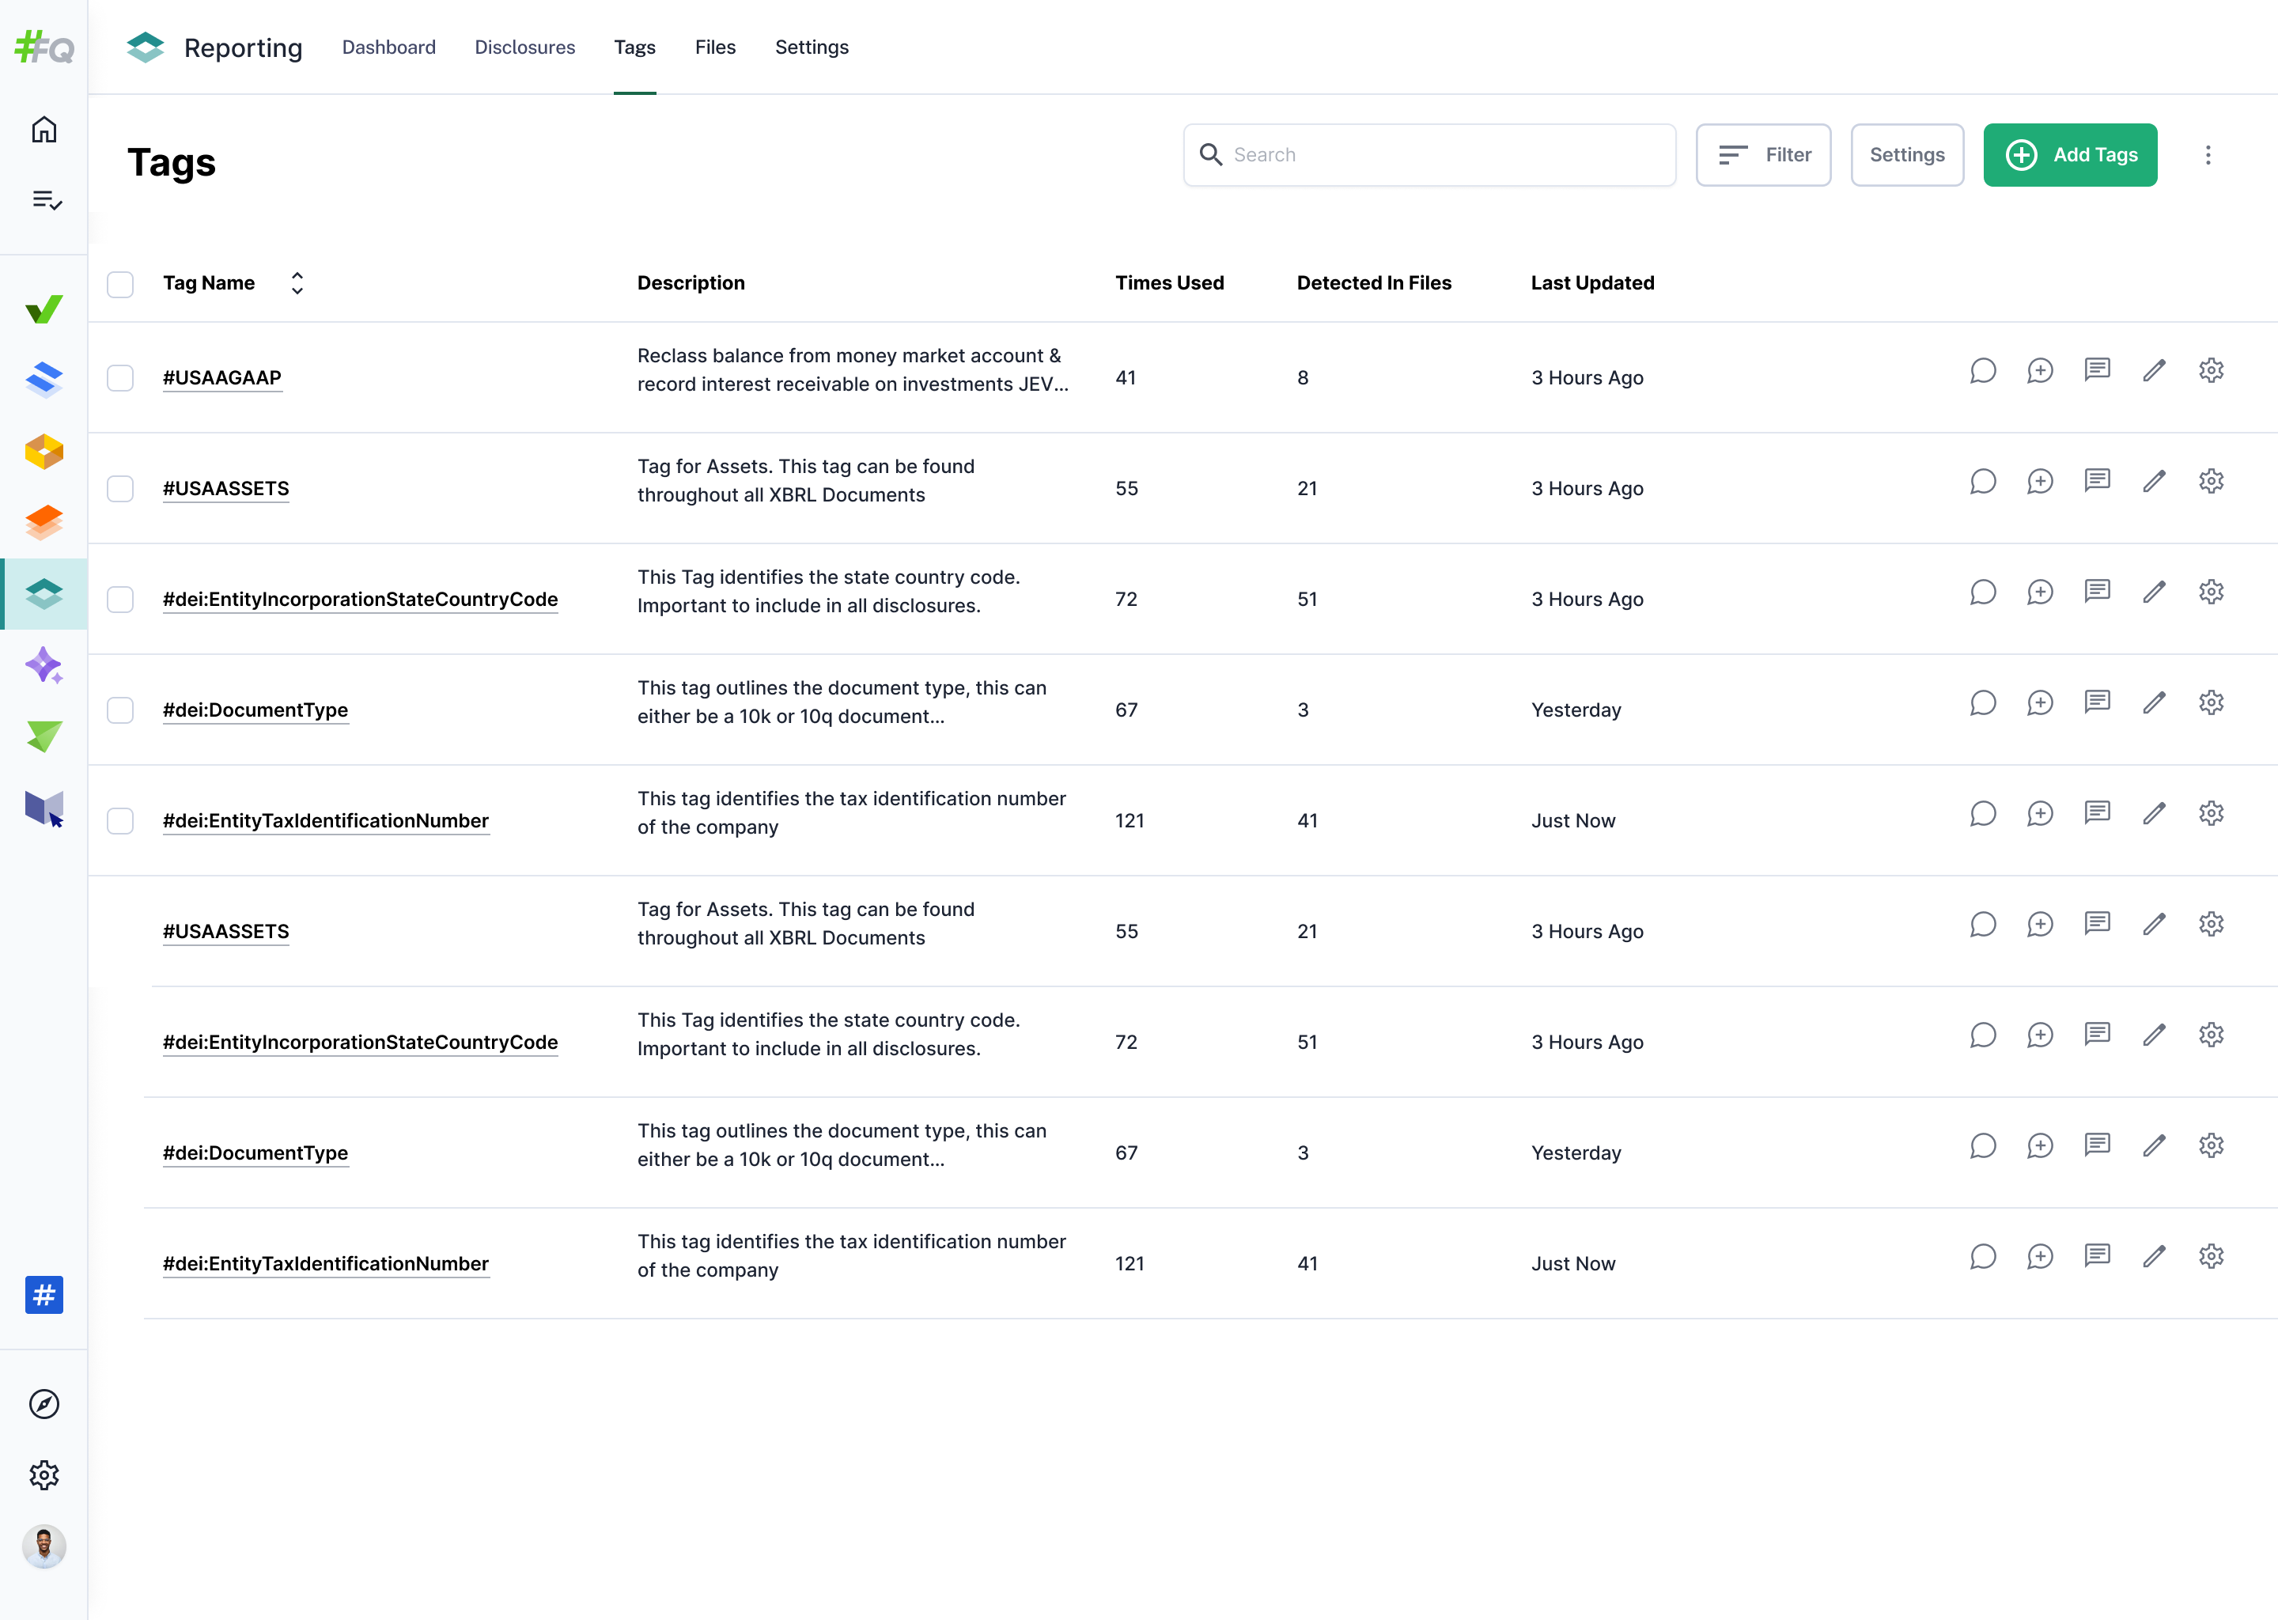The height and width of the screenshot is (1620, 2278).
Task: Open the compass explore icon
Action: (x=44, y=1403)
